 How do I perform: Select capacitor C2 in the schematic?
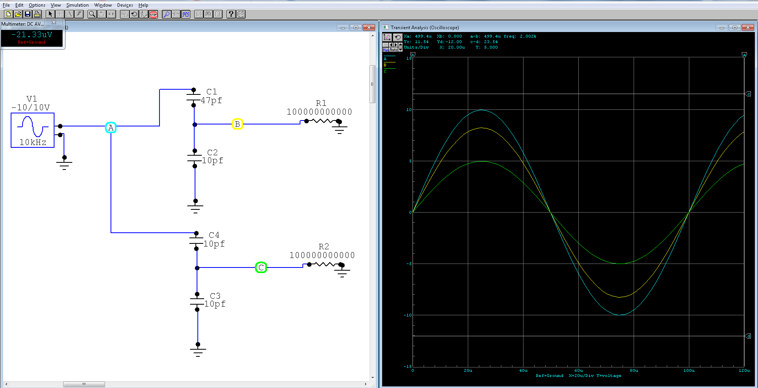[x=195, y=158]
